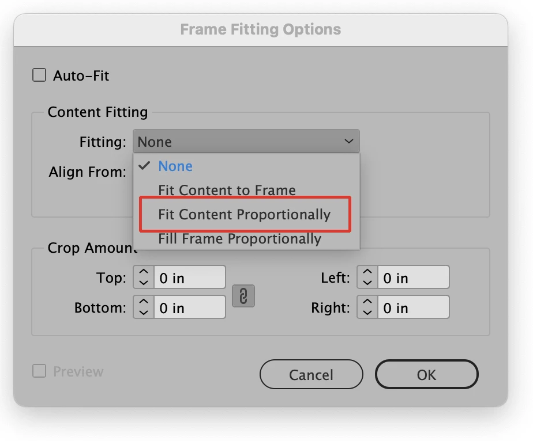Click the Bottom crop amount field
Image resolution: width=533 pixels, height=441 pixels.
[x=189, y=308]
